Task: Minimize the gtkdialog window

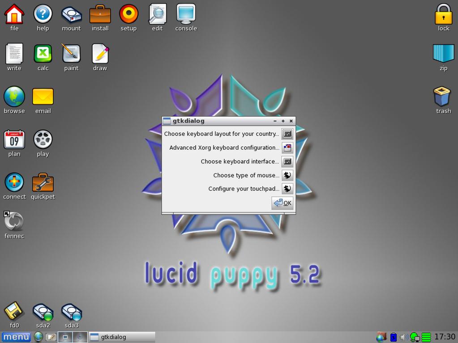Action: pyautogui.click(x=275, y=121)
